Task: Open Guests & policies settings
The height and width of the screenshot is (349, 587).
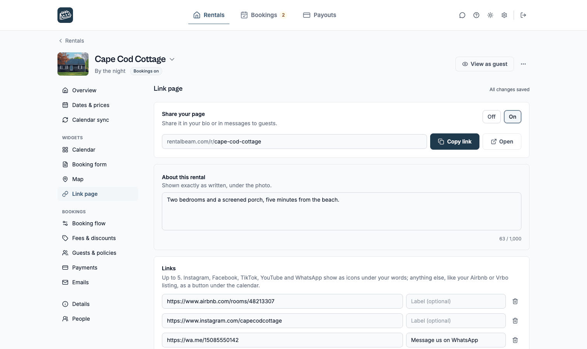Action: tap(98, 253)
